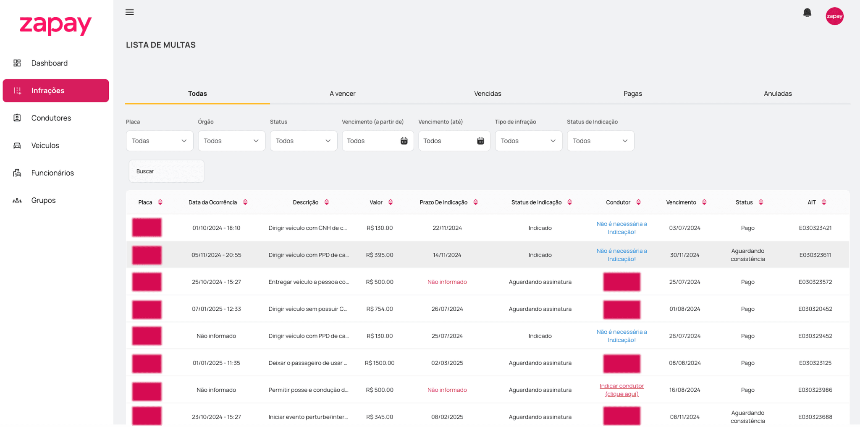Sort by AIT column arrows

[824, 202]
